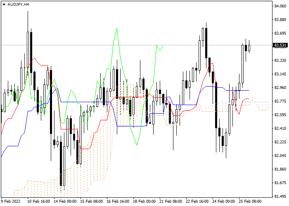Viewport: 289px width, 206px height.
Task: Click the 83.145 price axis value
Action: (x=280, y=74)
